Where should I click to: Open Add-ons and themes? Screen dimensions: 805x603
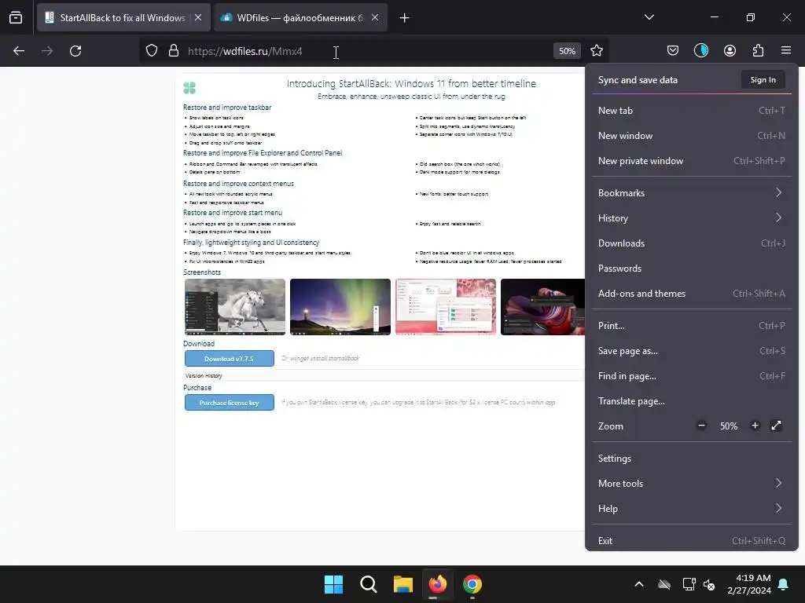[692, 294]
